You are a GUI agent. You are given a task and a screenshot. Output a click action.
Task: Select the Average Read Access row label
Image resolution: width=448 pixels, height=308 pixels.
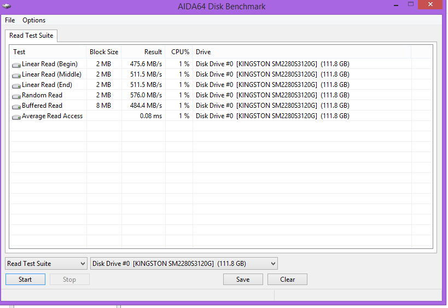(53, 116)
